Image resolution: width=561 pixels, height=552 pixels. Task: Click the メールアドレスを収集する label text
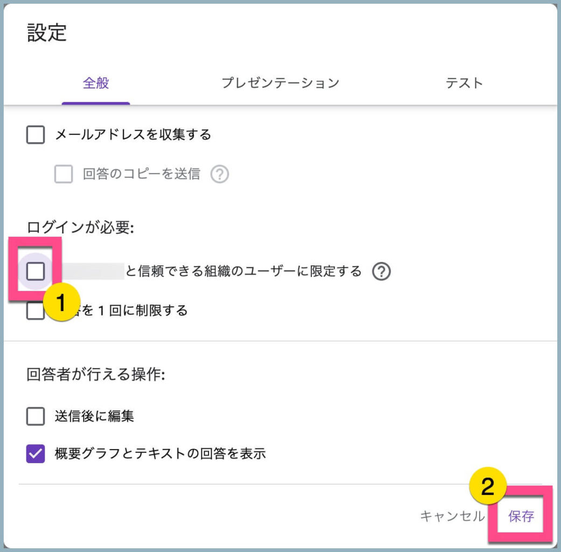click(x=133, y=135)
